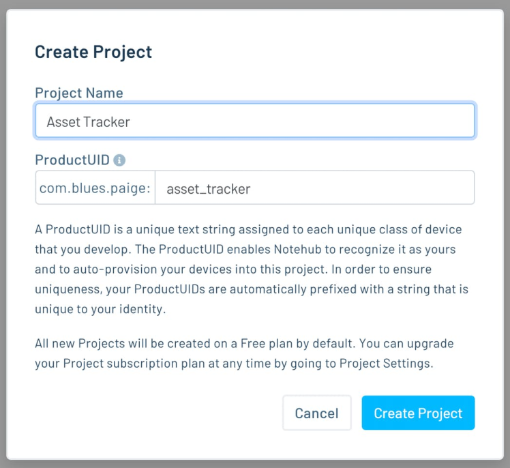Click the asset_tracker ProductUID text field
The width and height of the screenshot is (510, 468).
click(314, 188)
